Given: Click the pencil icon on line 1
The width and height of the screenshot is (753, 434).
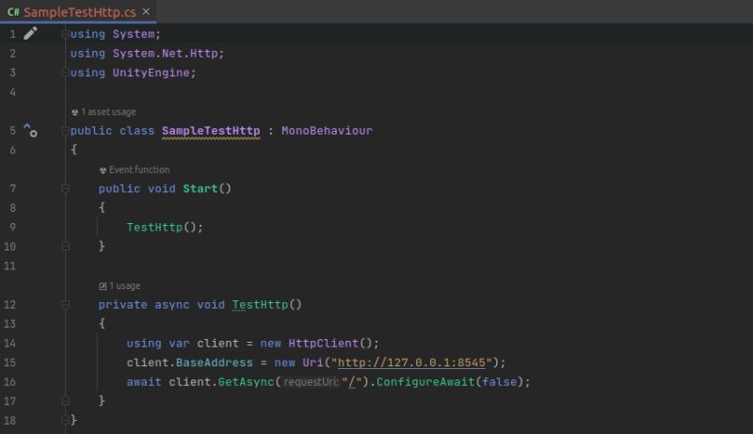Looking at the screenshot, I should 30,33.
